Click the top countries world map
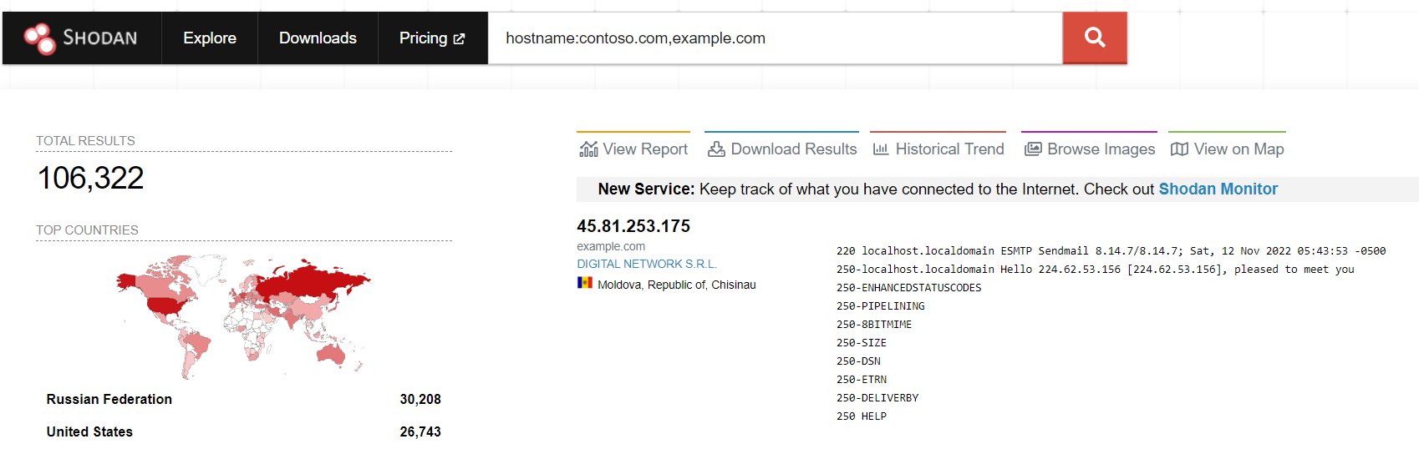The height and width of the screenshot is (449, 1419). coord(243,317)
